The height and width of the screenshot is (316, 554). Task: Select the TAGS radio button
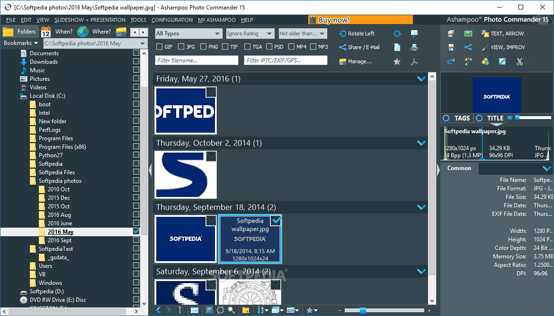446,118
